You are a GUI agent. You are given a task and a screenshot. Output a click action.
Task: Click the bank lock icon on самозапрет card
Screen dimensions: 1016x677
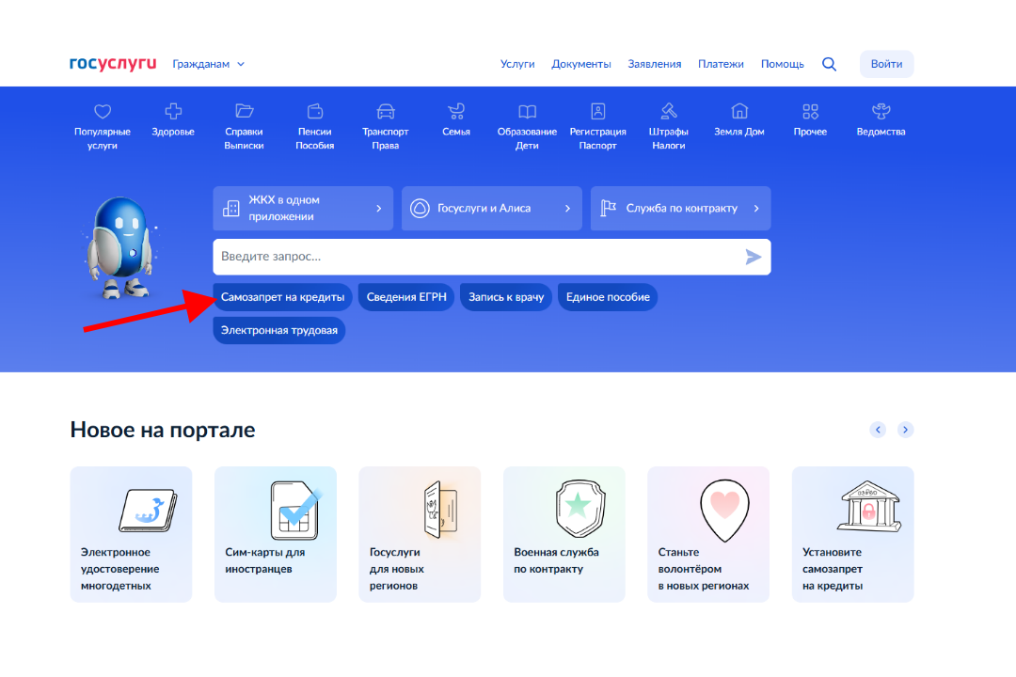pos(869,507)
